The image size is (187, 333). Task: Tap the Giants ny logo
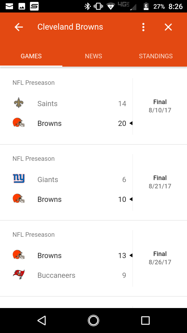tap(19, 179)
